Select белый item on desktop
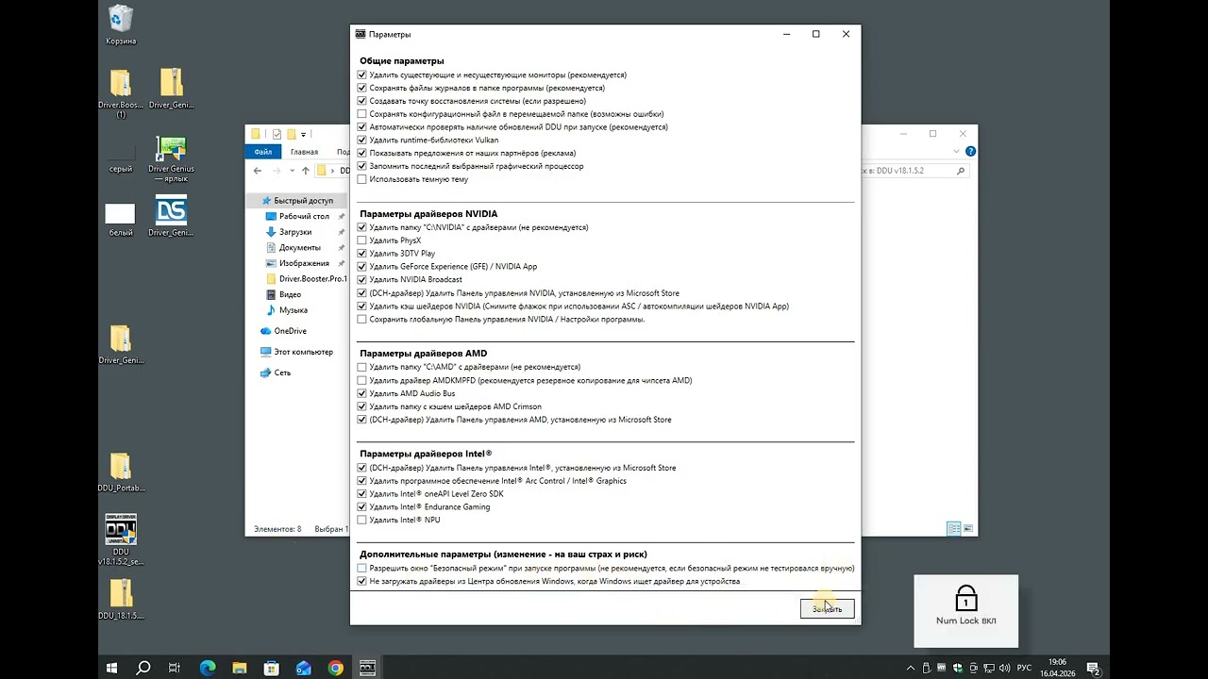The height and width of the screenshot is (679, 1208). 121,219
